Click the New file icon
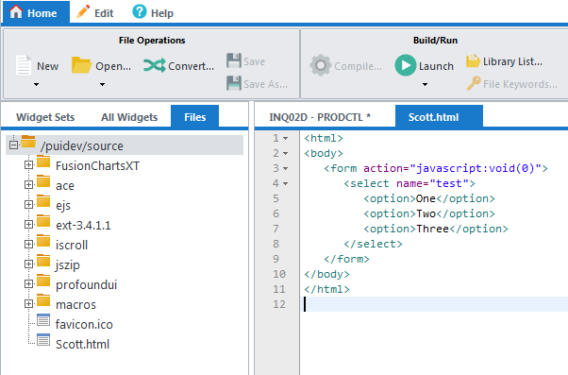Image resolution: width=568 pixels, height=375 pixels. click(x=24, y=65)
